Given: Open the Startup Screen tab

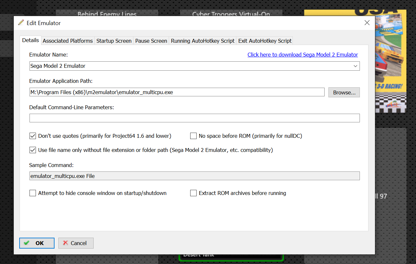Looking at the screenshot, I should coord(114,41).
